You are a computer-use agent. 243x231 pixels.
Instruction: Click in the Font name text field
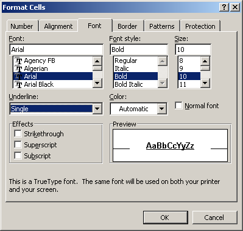(56, 50)
